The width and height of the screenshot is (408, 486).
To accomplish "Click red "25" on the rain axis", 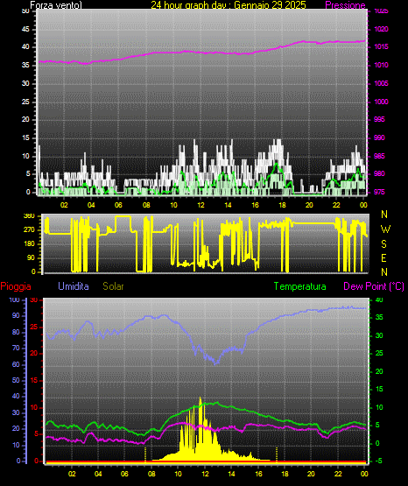I will click(x=34, y=327).
